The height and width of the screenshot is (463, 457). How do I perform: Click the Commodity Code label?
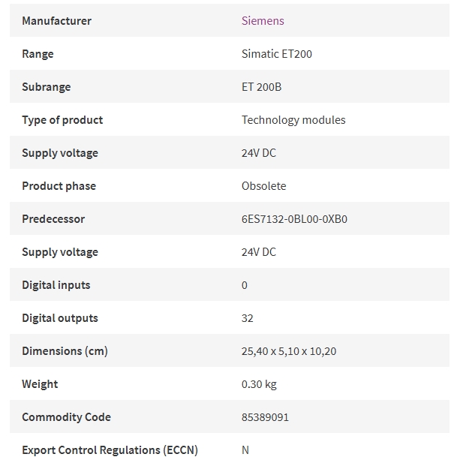click(67, 417)
